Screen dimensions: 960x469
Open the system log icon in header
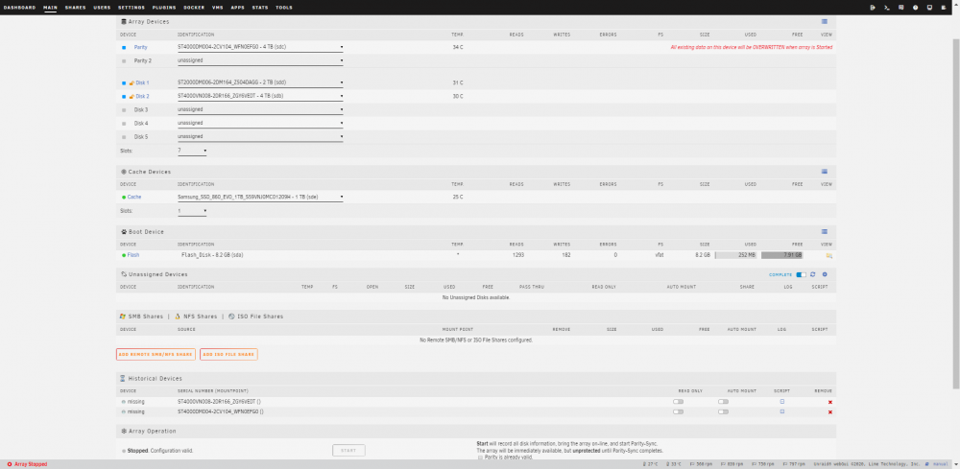(944, 8)
